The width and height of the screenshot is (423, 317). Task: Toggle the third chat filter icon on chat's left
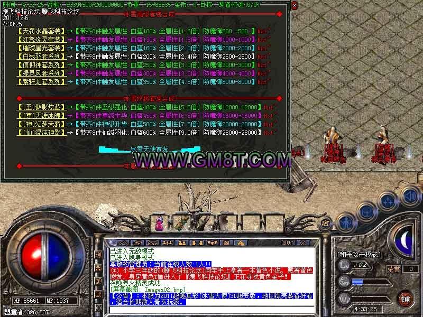(99, 281)
